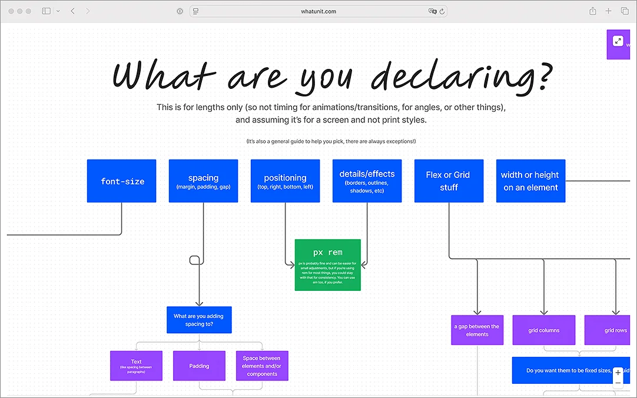637x398 pixels.
Task: Select the purple Padding node
Action: coord(199,366)
